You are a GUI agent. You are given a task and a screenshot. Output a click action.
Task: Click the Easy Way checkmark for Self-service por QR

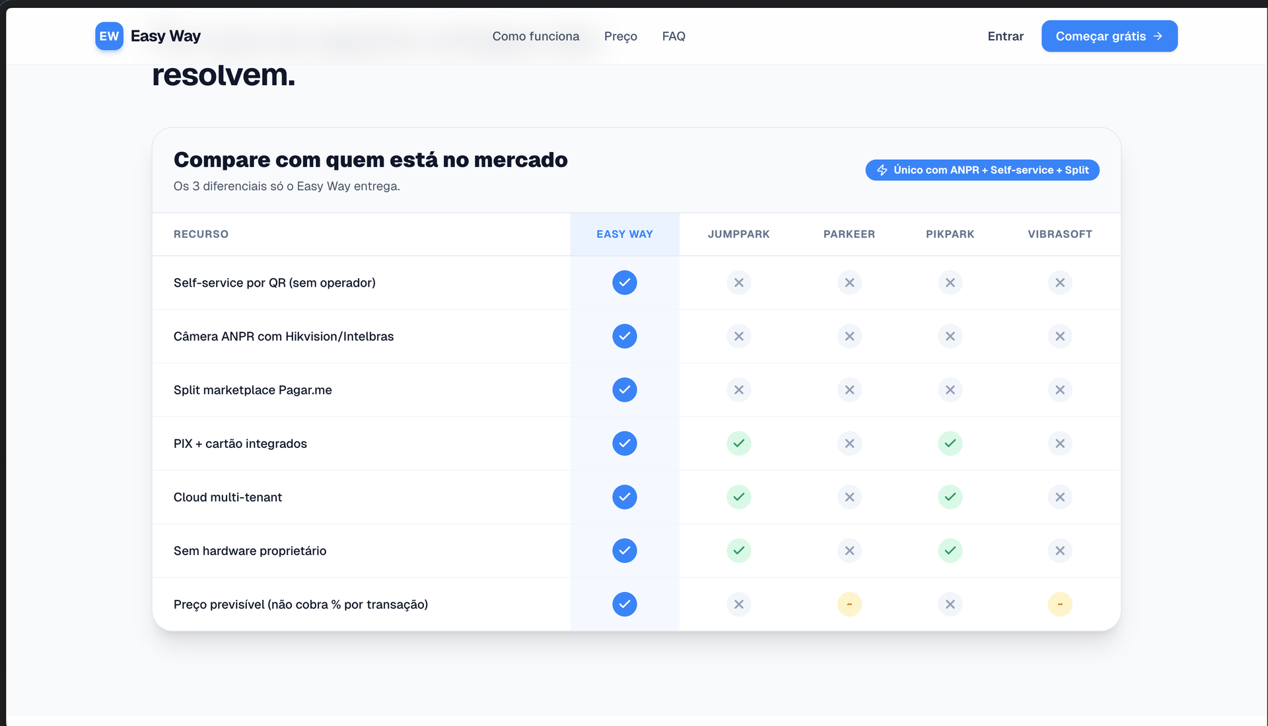624,283
